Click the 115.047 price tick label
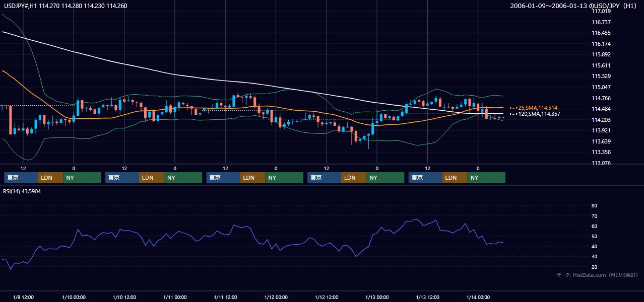The image size is (644, 302). tap(601, 87)
